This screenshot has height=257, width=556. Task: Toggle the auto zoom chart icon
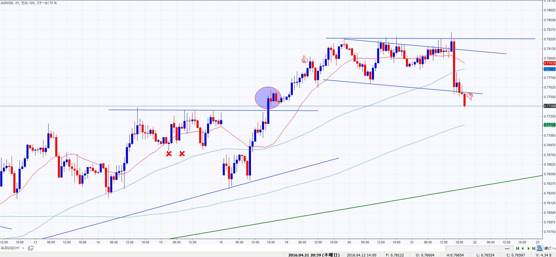540,248
